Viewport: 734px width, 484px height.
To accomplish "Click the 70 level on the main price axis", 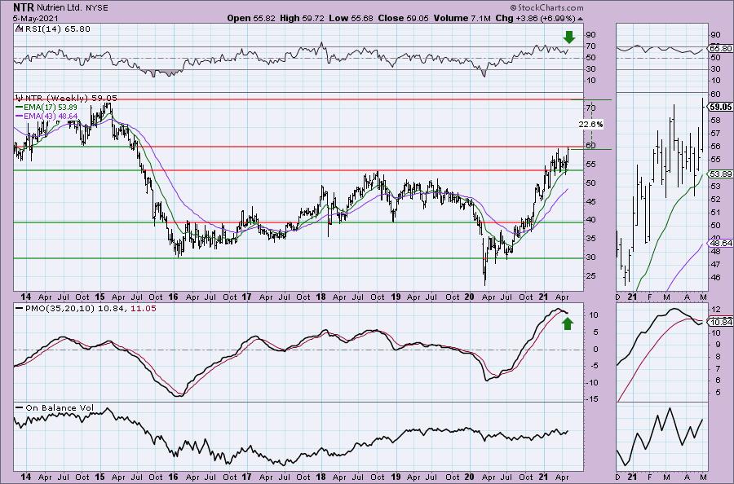I will [590, 108].
